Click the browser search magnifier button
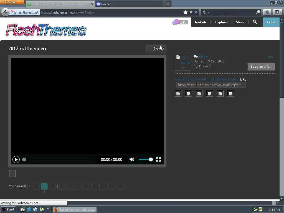This screenshot has height=213, width=284. (x=258, y=12)
